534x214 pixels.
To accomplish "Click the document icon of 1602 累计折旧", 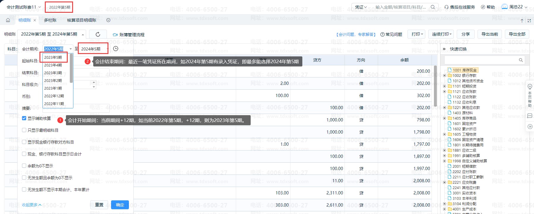I will tap(450, 129).
